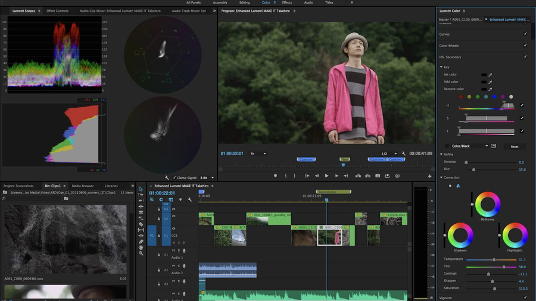Toggle the Clamp Signal checkbox
Viewport: 536px width, 301px height.
[174, 177]
